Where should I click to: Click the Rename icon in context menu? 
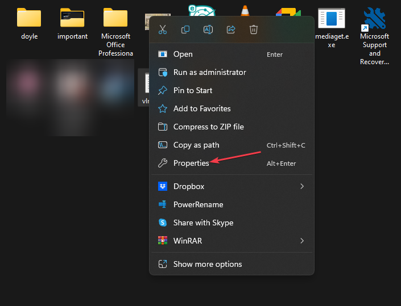pyautogui.click(x=208, y=30)
